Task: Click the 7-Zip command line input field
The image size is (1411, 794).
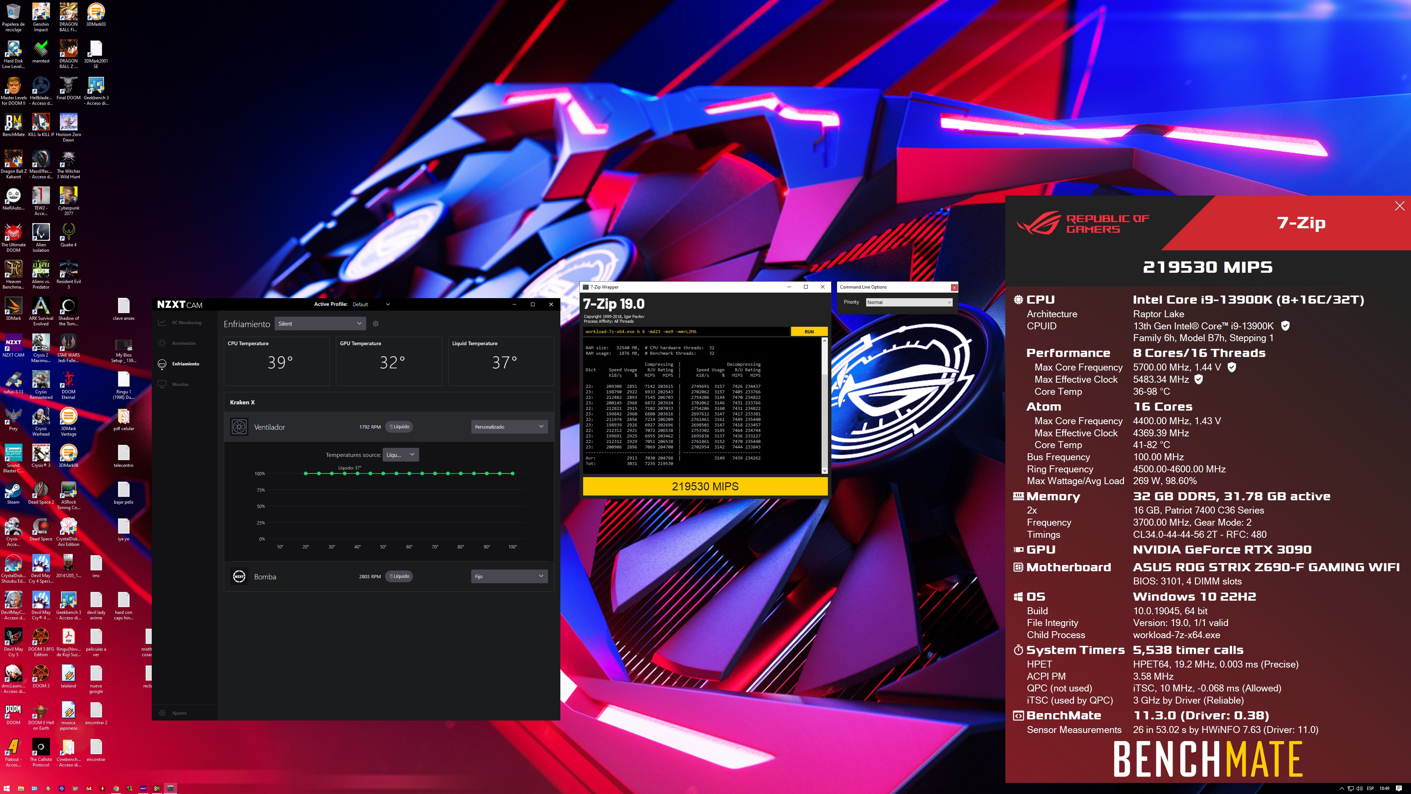Action: click(x=686, y=332)
